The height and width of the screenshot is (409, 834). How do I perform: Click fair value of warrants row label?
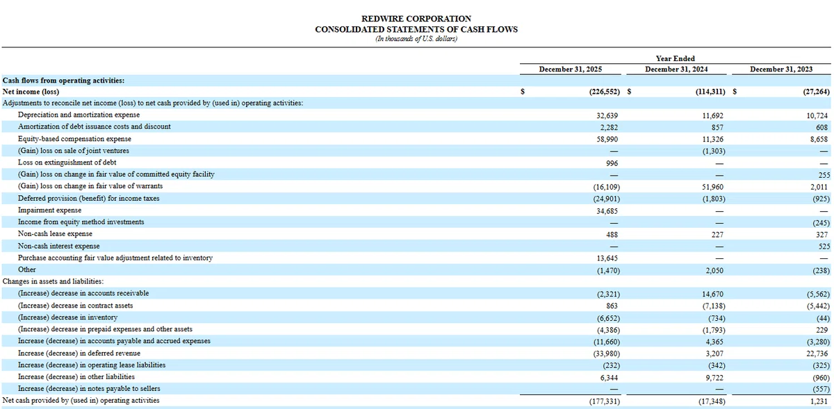(x=90, y=185)
